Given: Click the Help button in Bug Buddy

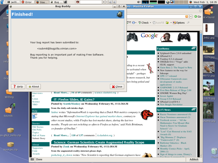Looking at the screenshot, I should (18, 87).
